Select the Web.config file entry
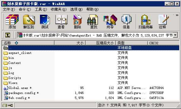 pyautogui.click(x=17, y=98)
